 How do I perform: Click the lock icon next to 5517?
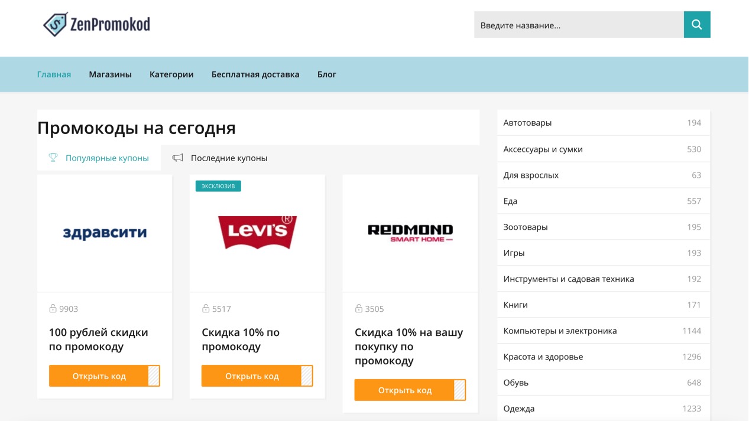coord(206,308)
